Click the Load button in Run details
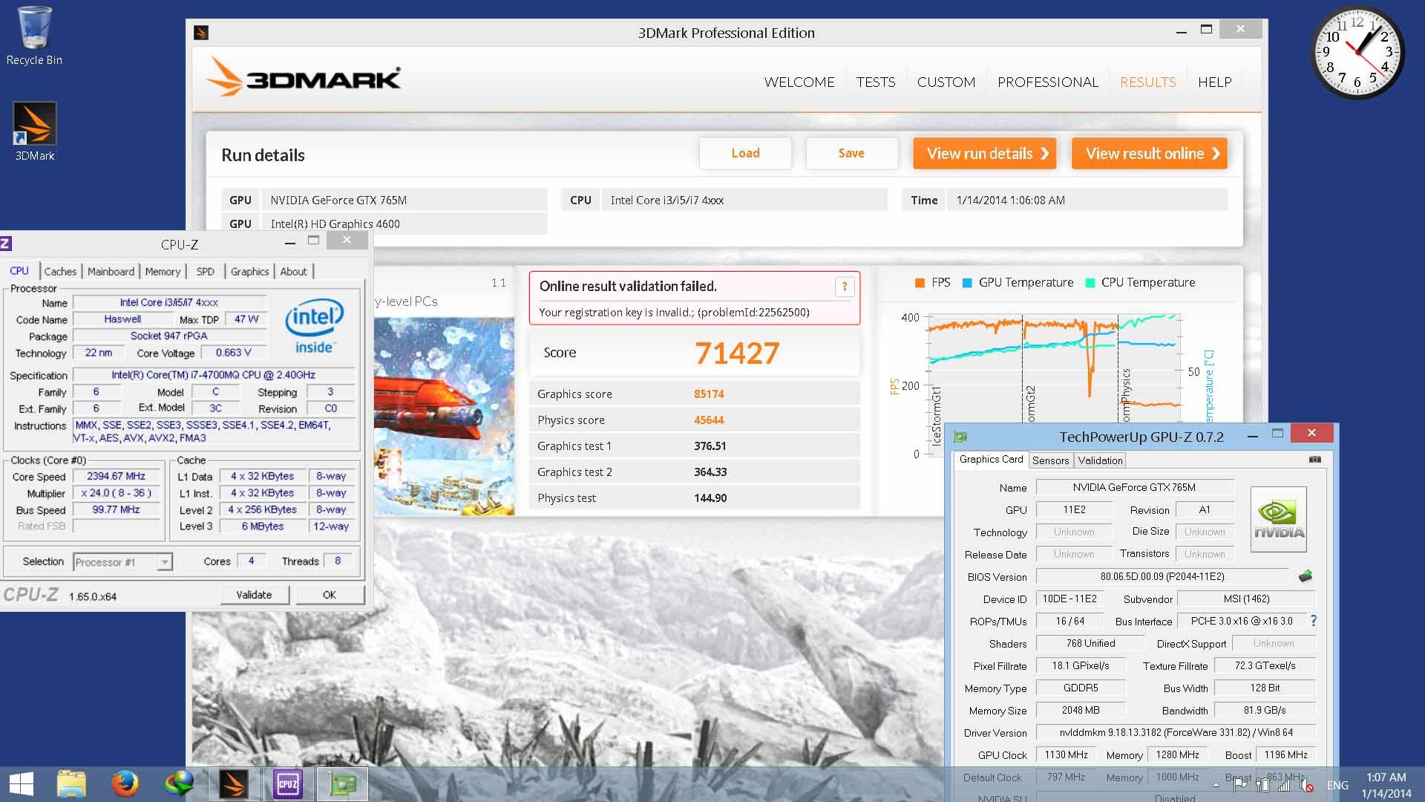The image size is (1425, 802). point(745,153)
